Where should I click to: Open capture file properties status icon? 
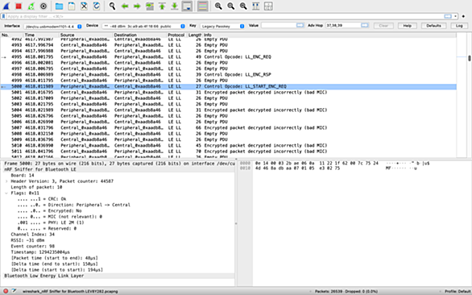click(14, 291)
